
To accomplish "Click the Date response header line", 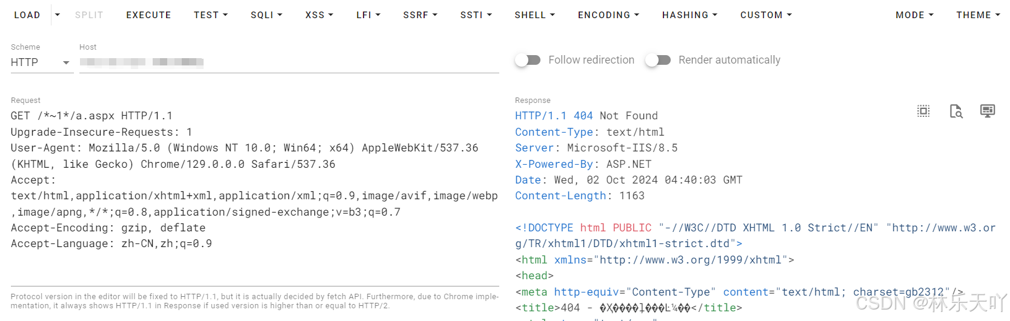I will (x=629, y=180).
